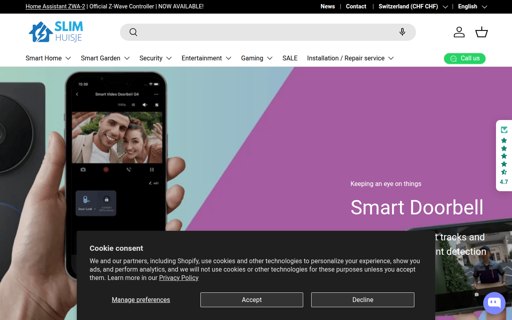512x320 pixels.
Task: Click the green Call us button
Action: 465,58
